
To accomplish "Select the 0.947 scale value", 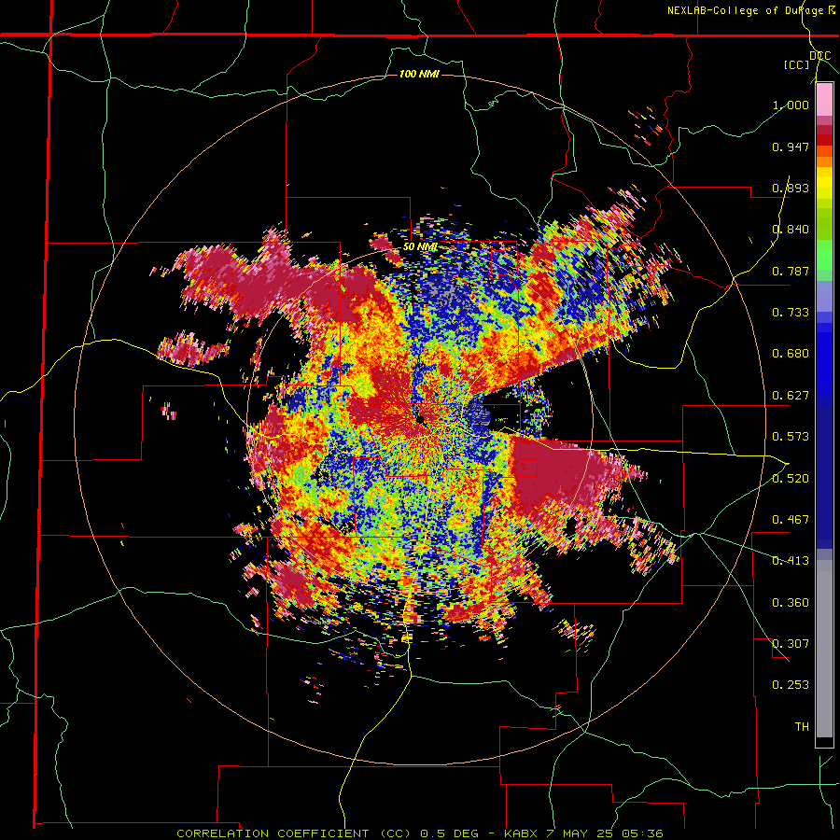I will click(x=791, y=147).
